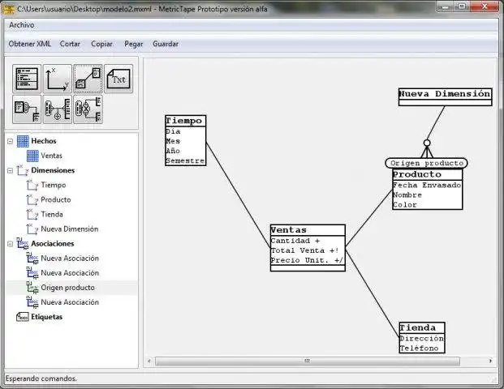This screenshot has height=389, width=504.
Task: Collapse the Dimensiones tree node
Action: point(11,170)
